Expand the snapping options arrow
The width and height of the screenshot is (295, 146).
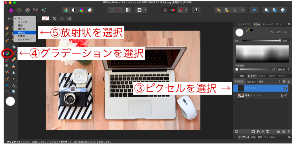(187, 9)
